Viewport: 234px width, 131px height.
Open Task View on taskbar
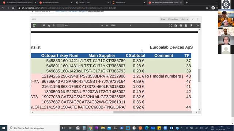(71, 128)
